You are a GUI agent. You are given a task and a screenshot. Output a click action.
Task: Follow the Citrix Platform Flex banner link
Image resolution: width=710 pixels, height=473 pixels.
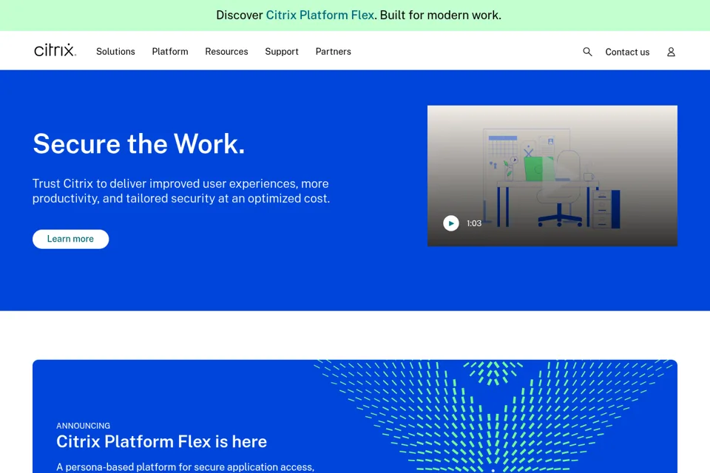pyautogui.click(x=319, y=15)
